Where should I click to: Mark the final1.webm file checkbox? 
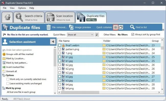point(60,45)
